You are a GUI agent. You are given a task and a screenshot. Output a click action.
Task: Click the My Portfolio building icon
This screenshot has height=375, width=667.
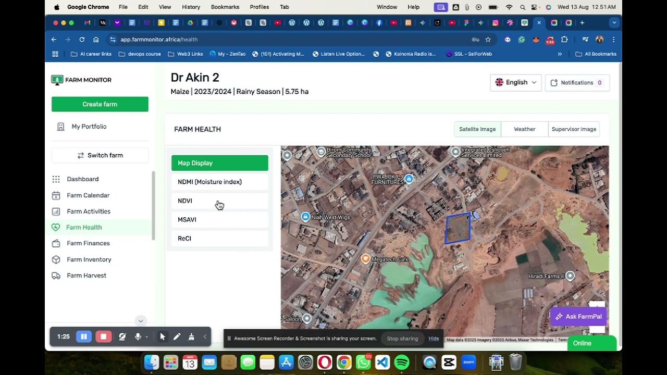point(60,127)
